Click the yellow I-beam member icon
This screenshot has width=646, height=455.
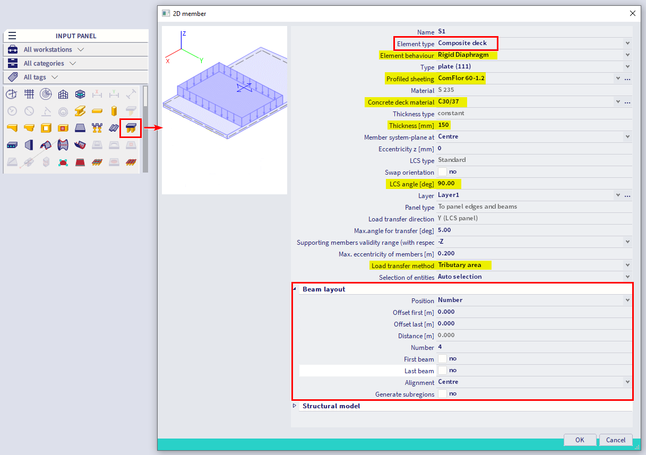[x=80, y=111]
